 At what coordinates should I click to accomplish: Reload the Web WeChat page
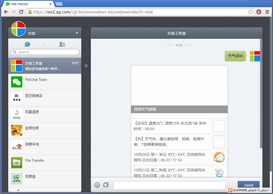21,12
